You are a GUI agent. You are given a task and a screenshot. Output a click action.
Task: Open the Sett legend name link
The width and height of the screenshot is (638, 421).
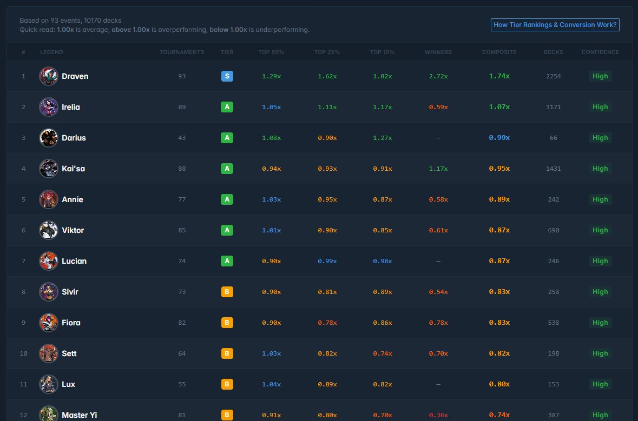pyautogui.click(x=69, y=353)
